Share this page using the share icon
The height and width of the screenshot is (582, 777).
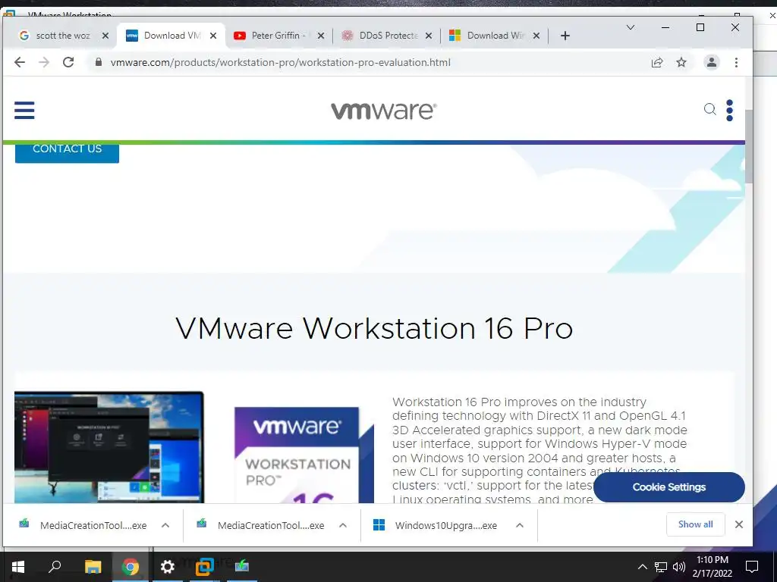[657, 62]
